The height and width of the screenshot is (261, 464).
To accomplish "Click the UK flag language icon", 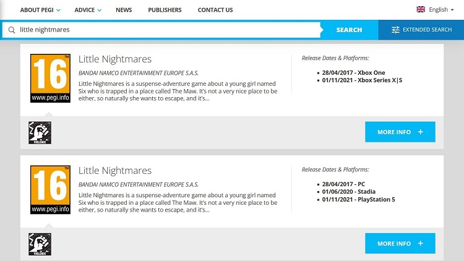I will [421, 10].
